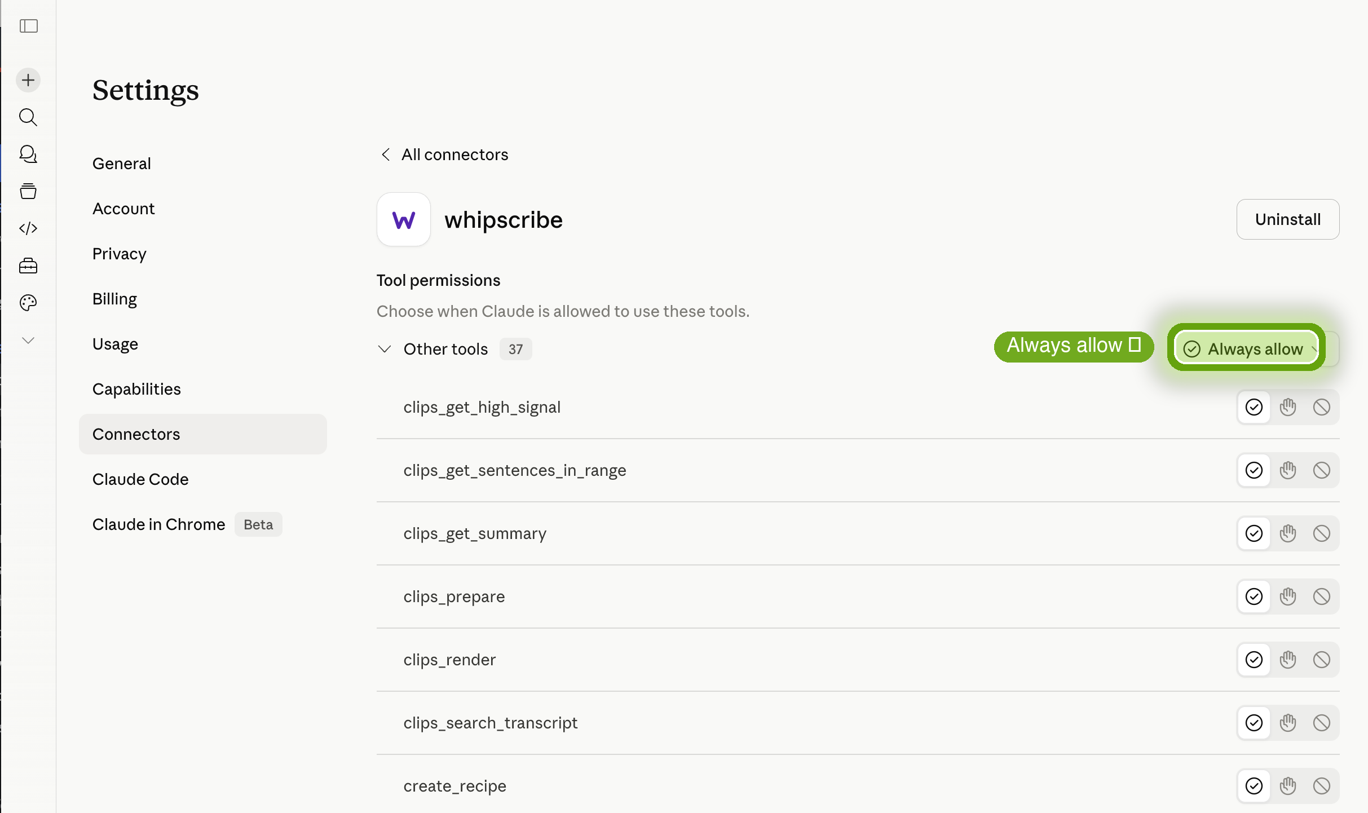
Task: Block the clips_render tool
Action: [x=1322, y=660]
